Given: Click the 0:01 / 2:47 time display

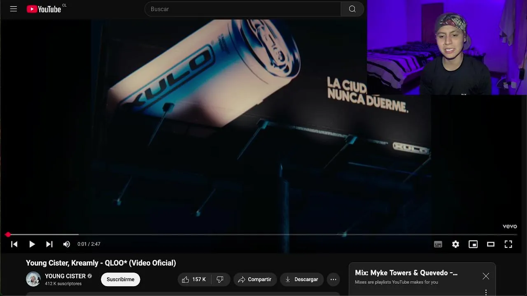Looking at the screenshot, I should point(89,244).
